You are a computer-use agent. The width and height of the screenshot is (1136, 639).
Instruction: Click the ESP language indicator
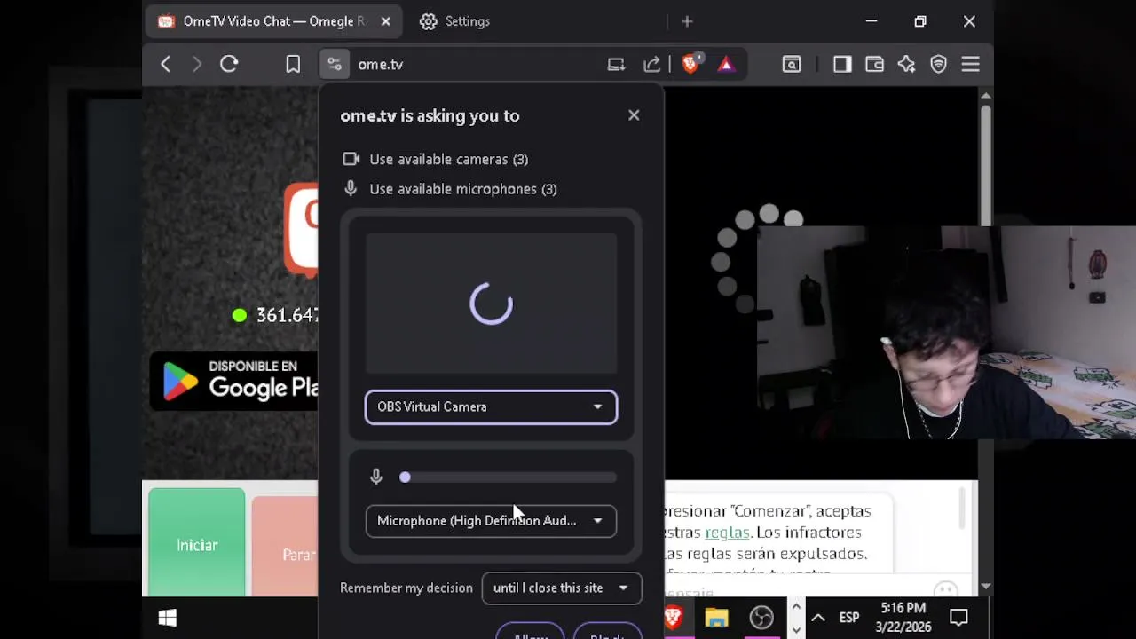(849, 618)
